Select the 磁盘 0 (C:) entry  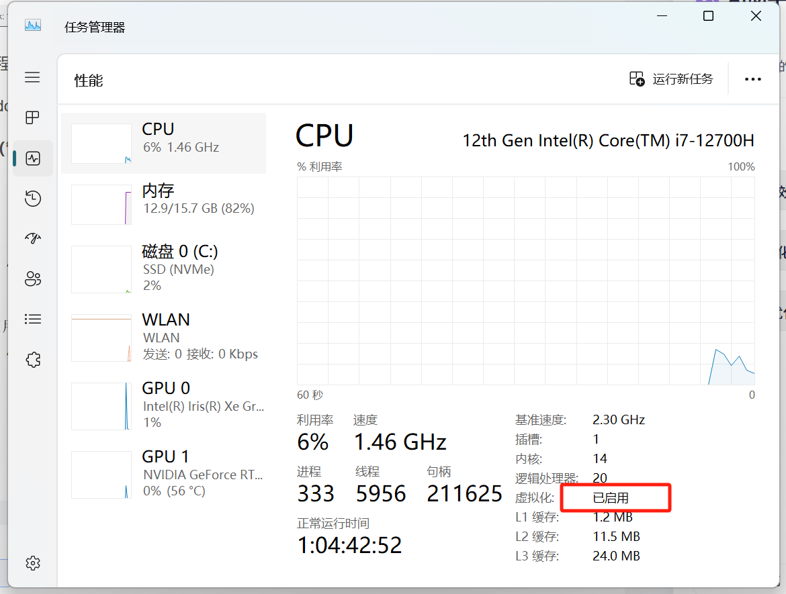pyautogui.click(x=165, y=268)
